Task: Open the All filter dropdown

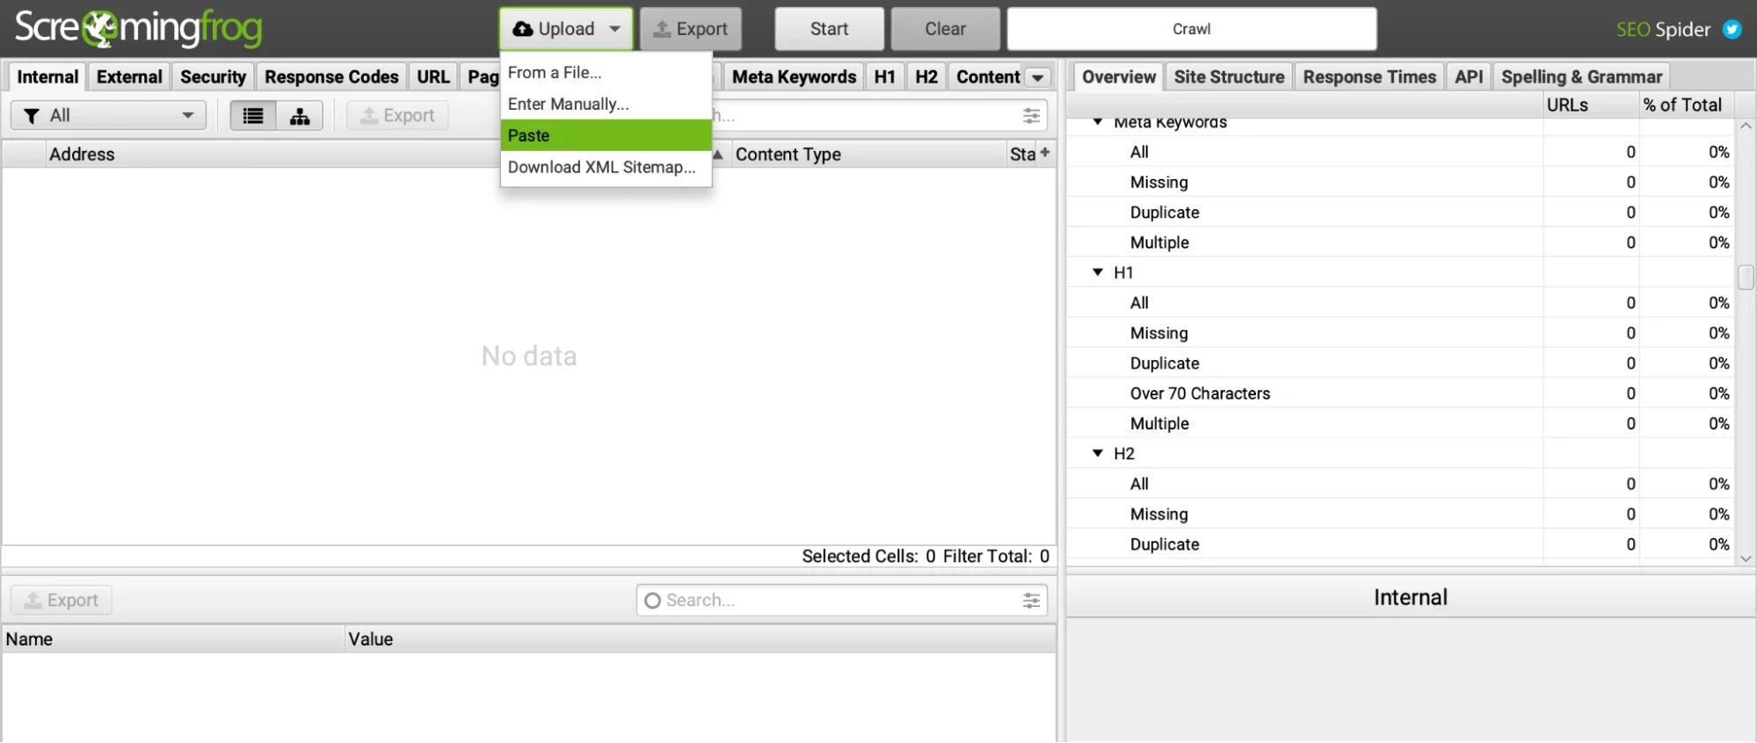Action: click(x=109, y=116)
